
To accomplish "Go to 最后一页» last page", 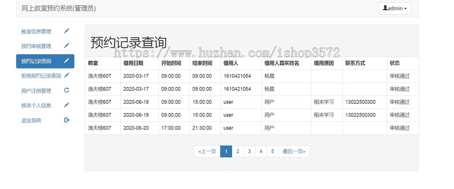I will [x=294, y=151].
